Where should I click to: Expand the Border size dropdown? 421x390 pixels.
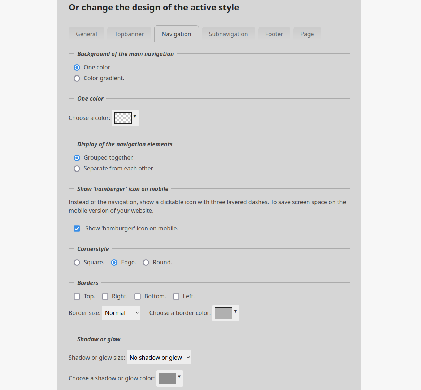(x=121, y=313)
